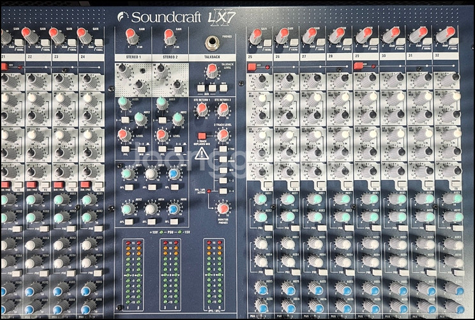Click the TALKBACK section label strip

tap(212, 57)
